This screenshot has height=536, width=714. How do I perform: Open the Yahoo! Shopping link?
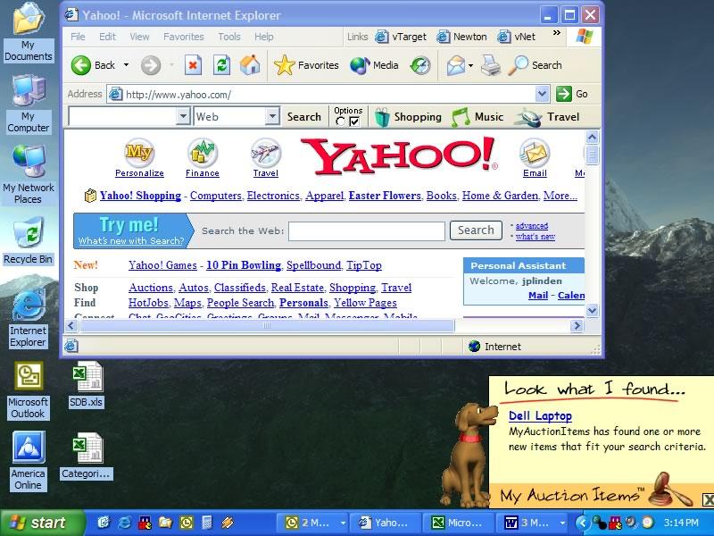coord(140,196)
